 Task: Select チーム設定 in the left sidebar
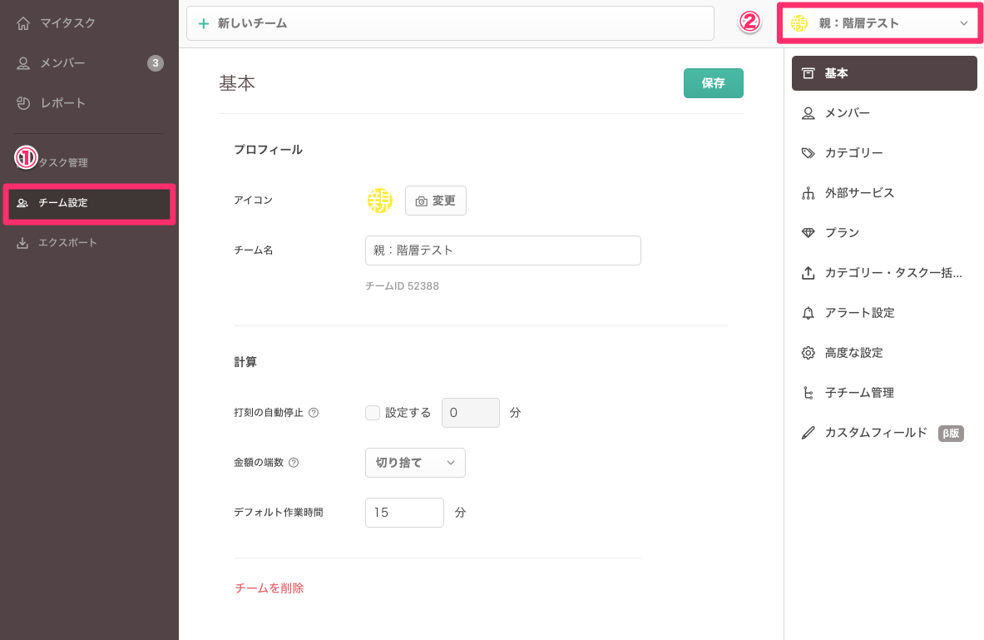65,202
